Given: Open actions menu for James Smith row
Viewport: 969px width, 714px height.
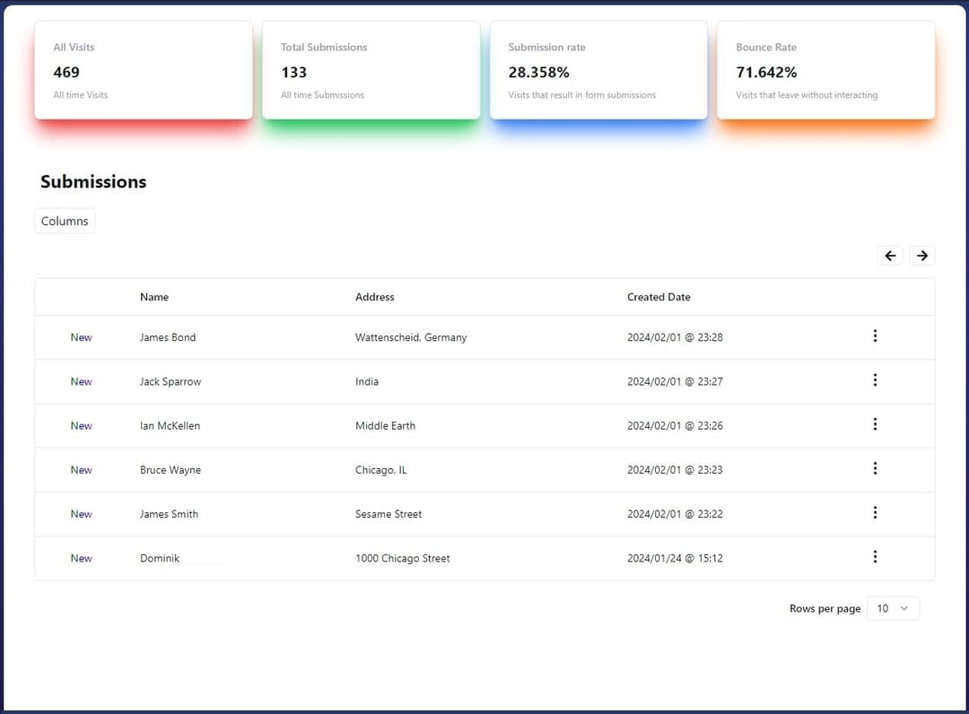Looking at the screenshot, I should (x=875, y=512).
